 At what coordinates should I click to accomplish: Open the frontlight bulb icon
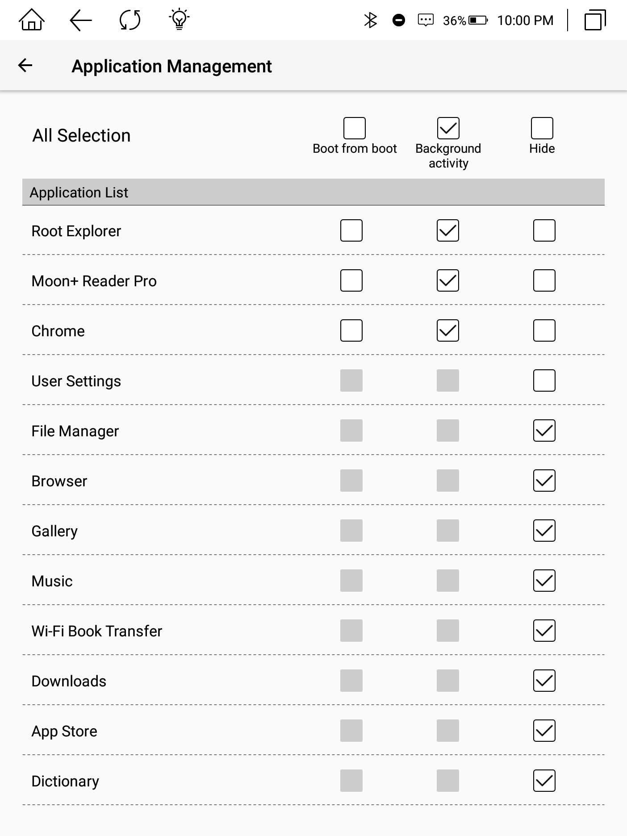click(179, 20)
